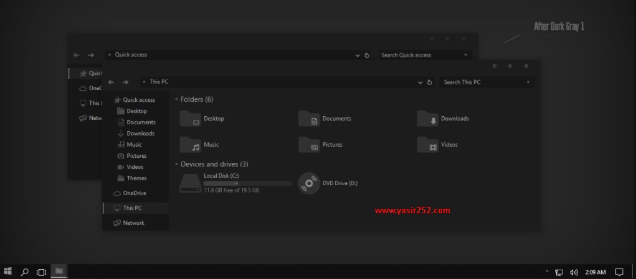Expand the This PC address bar dropdown
The width and height of the screenshot is (636, 279).
[420, 82]
